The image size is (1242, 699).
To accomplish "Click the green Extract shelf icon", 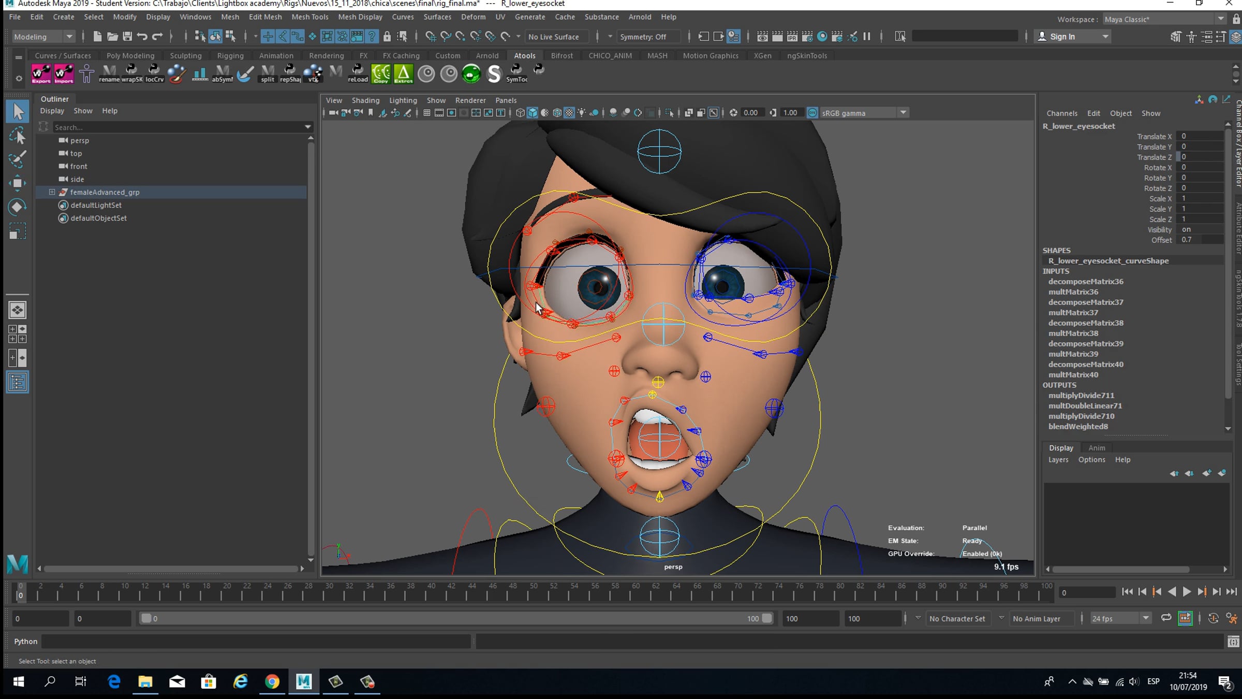I will point(404,74).
